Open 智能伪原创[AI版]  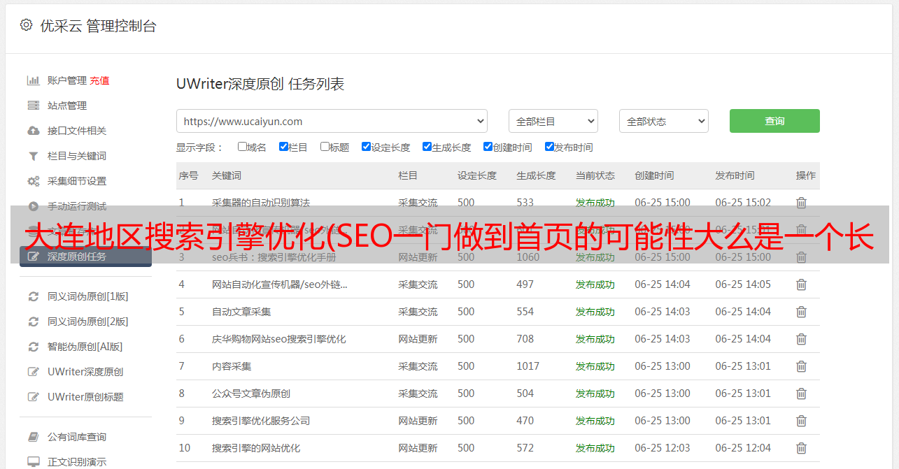point(85,347)
